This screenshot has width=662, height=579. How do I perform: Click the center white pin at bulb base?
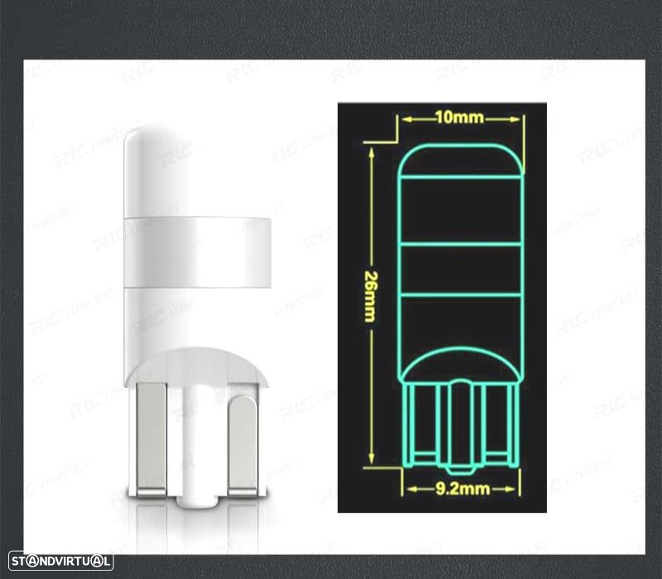tap(197, 447)
